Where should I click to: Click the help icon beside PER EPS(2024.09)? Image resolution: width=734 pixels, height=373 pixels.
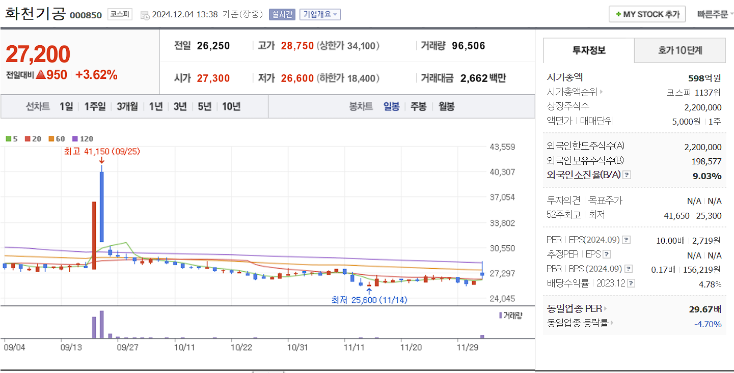pos(627,240)
